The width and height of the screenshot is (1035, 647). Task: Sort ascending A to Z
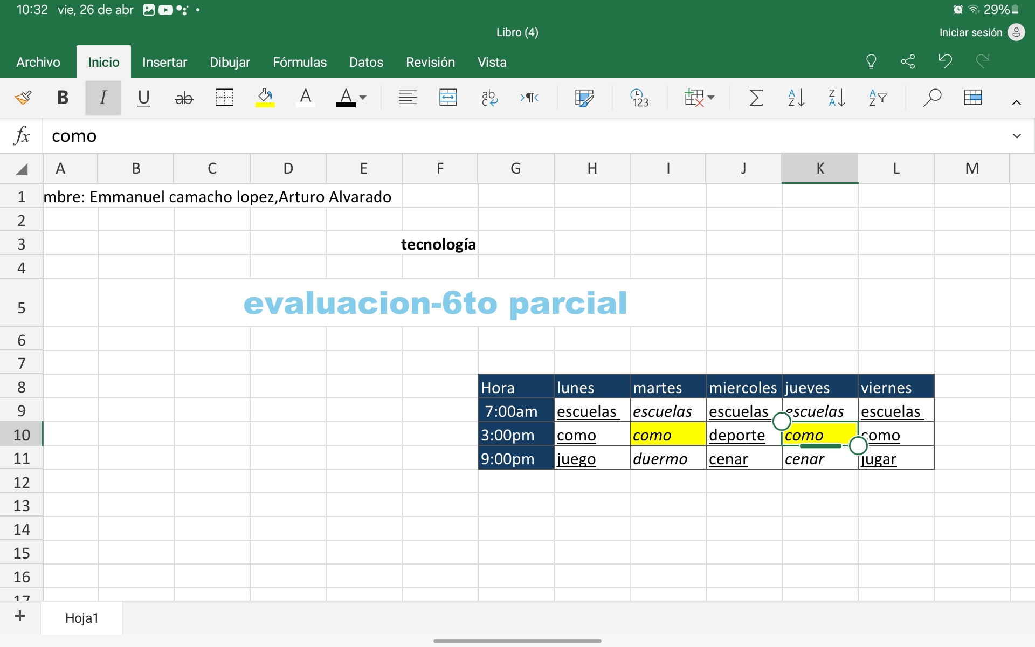796,98
